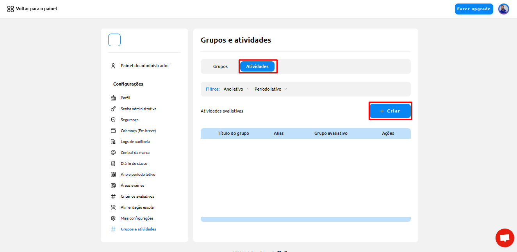This screenshot has height=252, width=517.
Task: Click the Cobrança card icon
Action: pos(113,131)
